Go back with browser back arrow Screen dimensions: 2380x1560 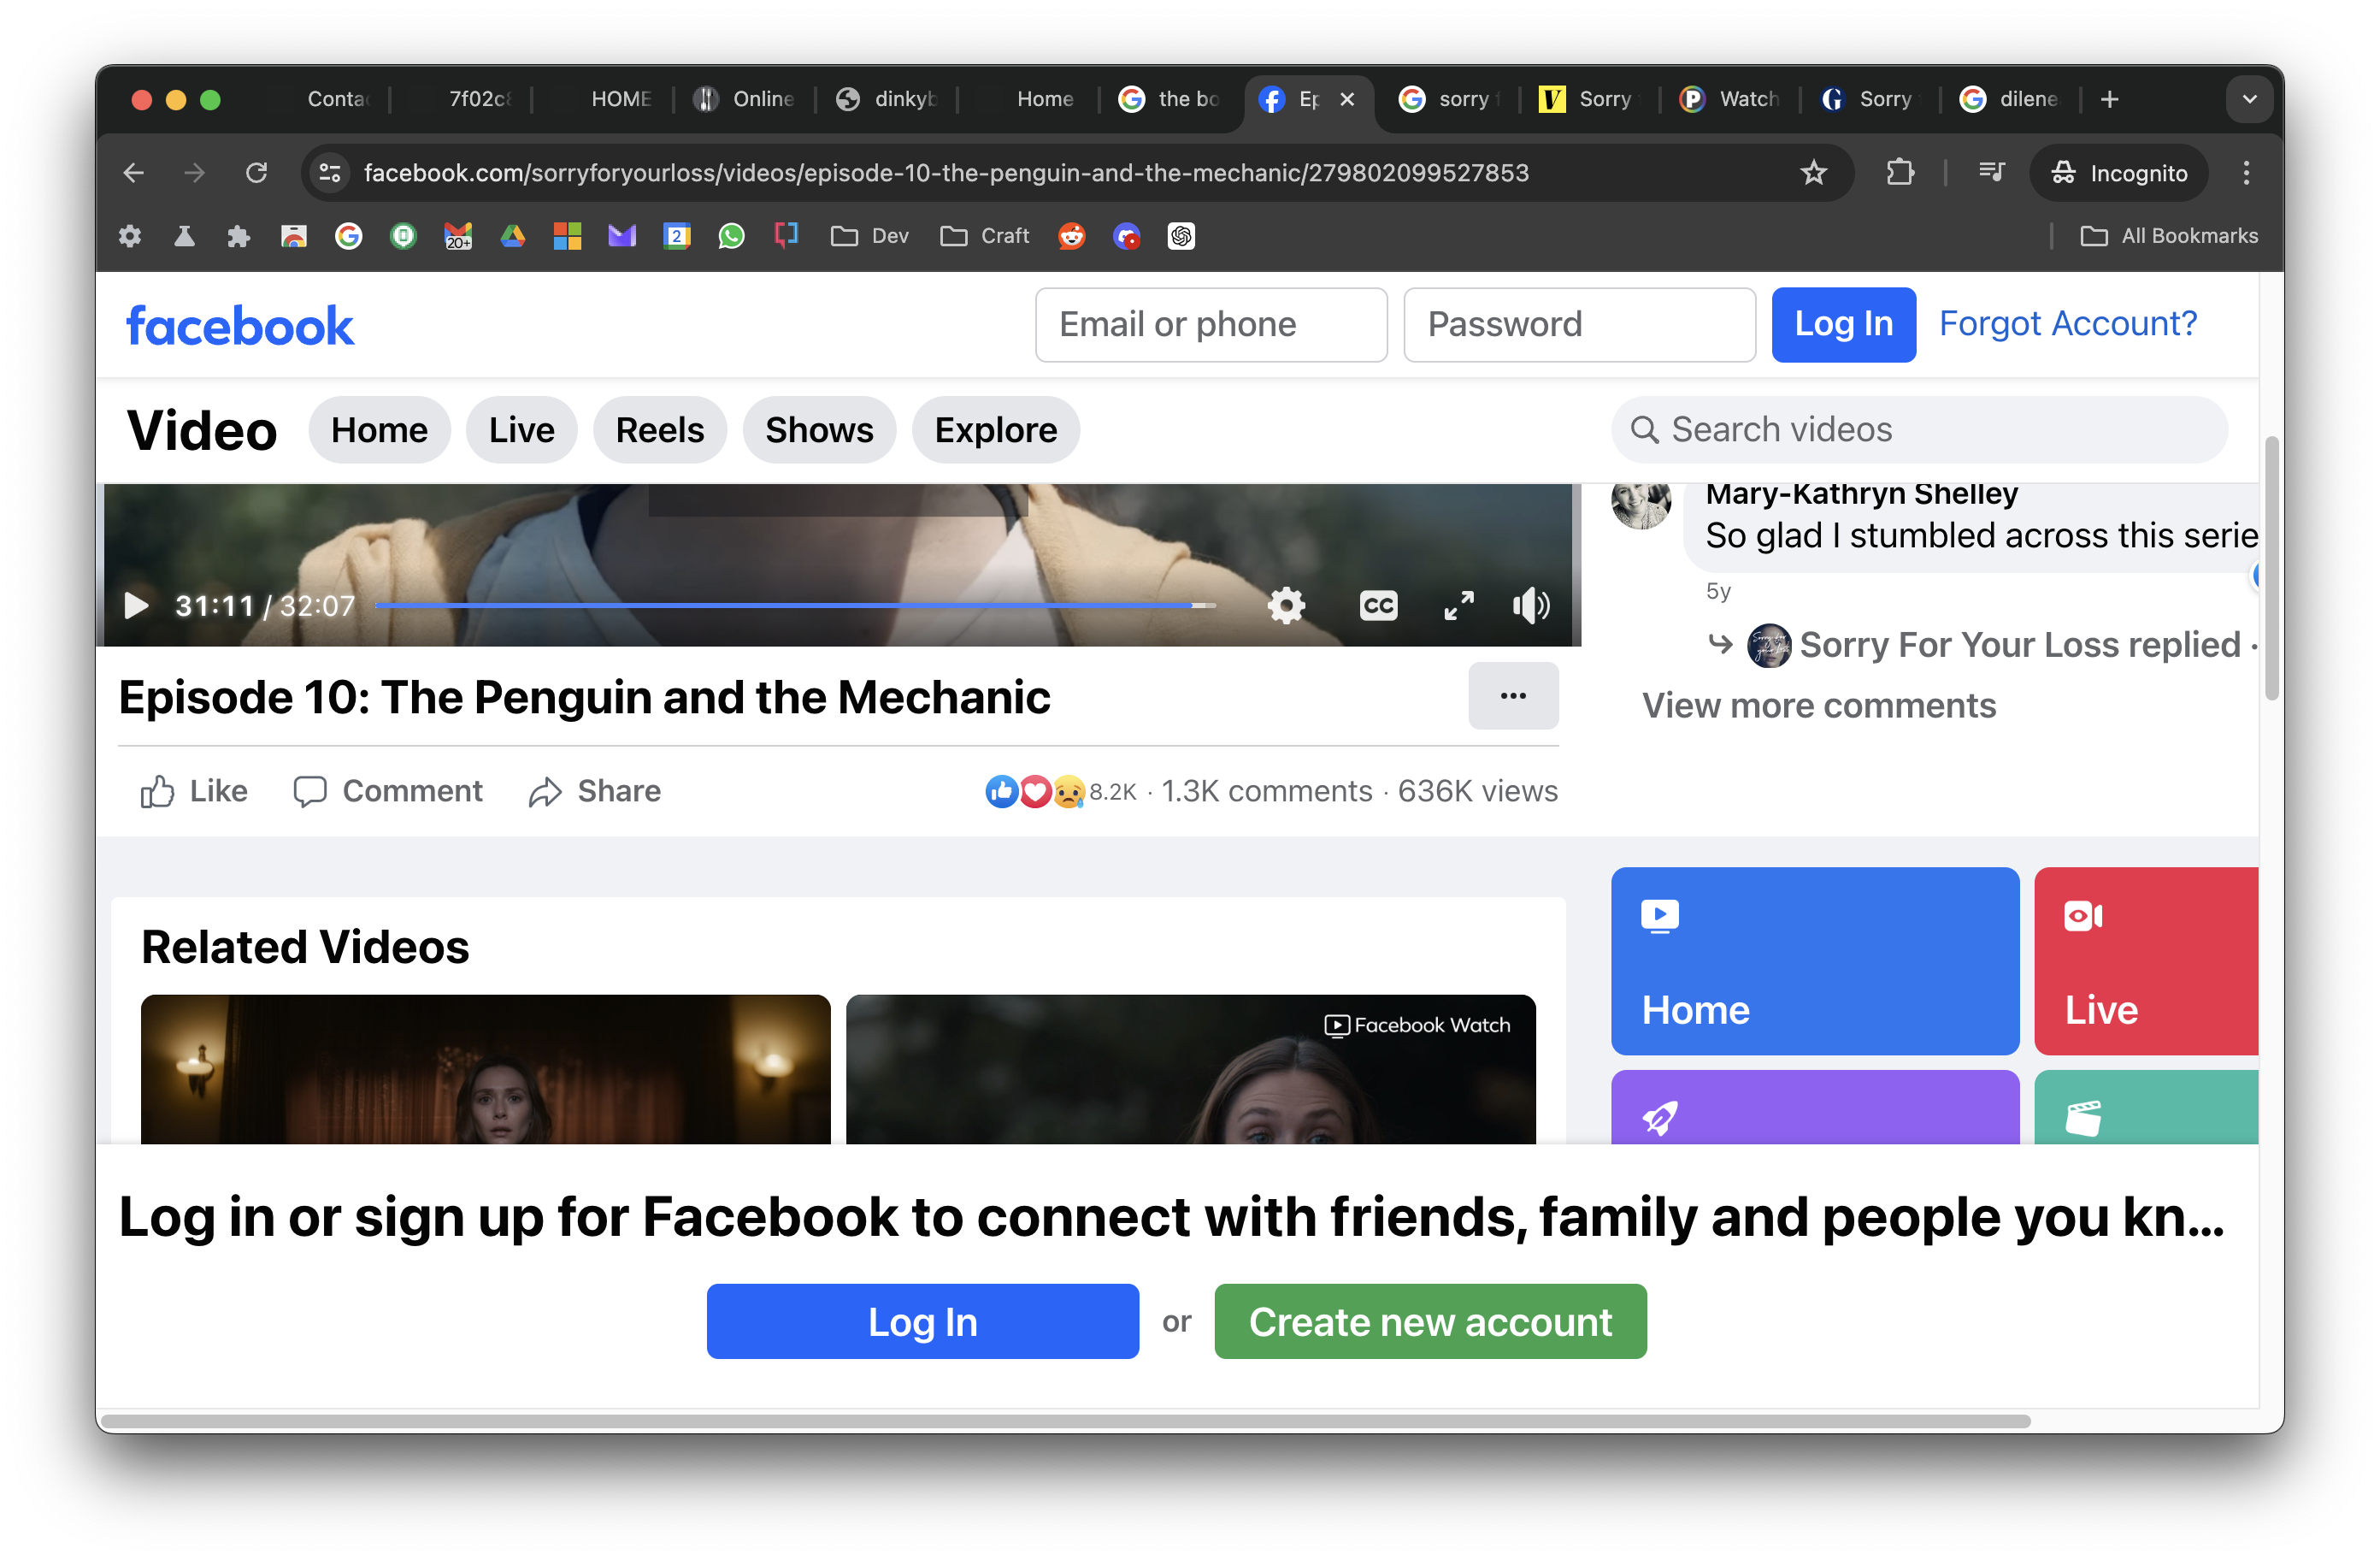click(x=133, y=173)
